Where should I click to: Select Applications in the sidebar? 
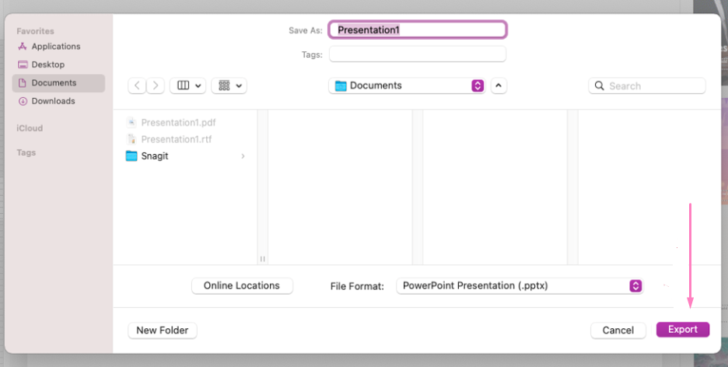click(58, 47)
